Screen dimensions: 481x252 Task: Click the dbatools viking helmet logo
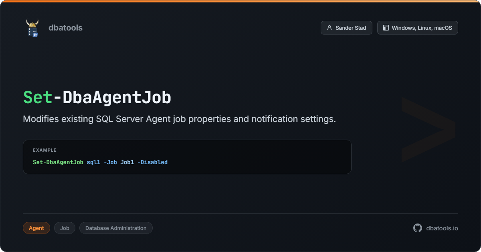click(32, 28)
